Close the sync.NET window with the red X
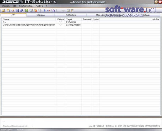This screenshot has width=162, height=131. tap(160, 2)
